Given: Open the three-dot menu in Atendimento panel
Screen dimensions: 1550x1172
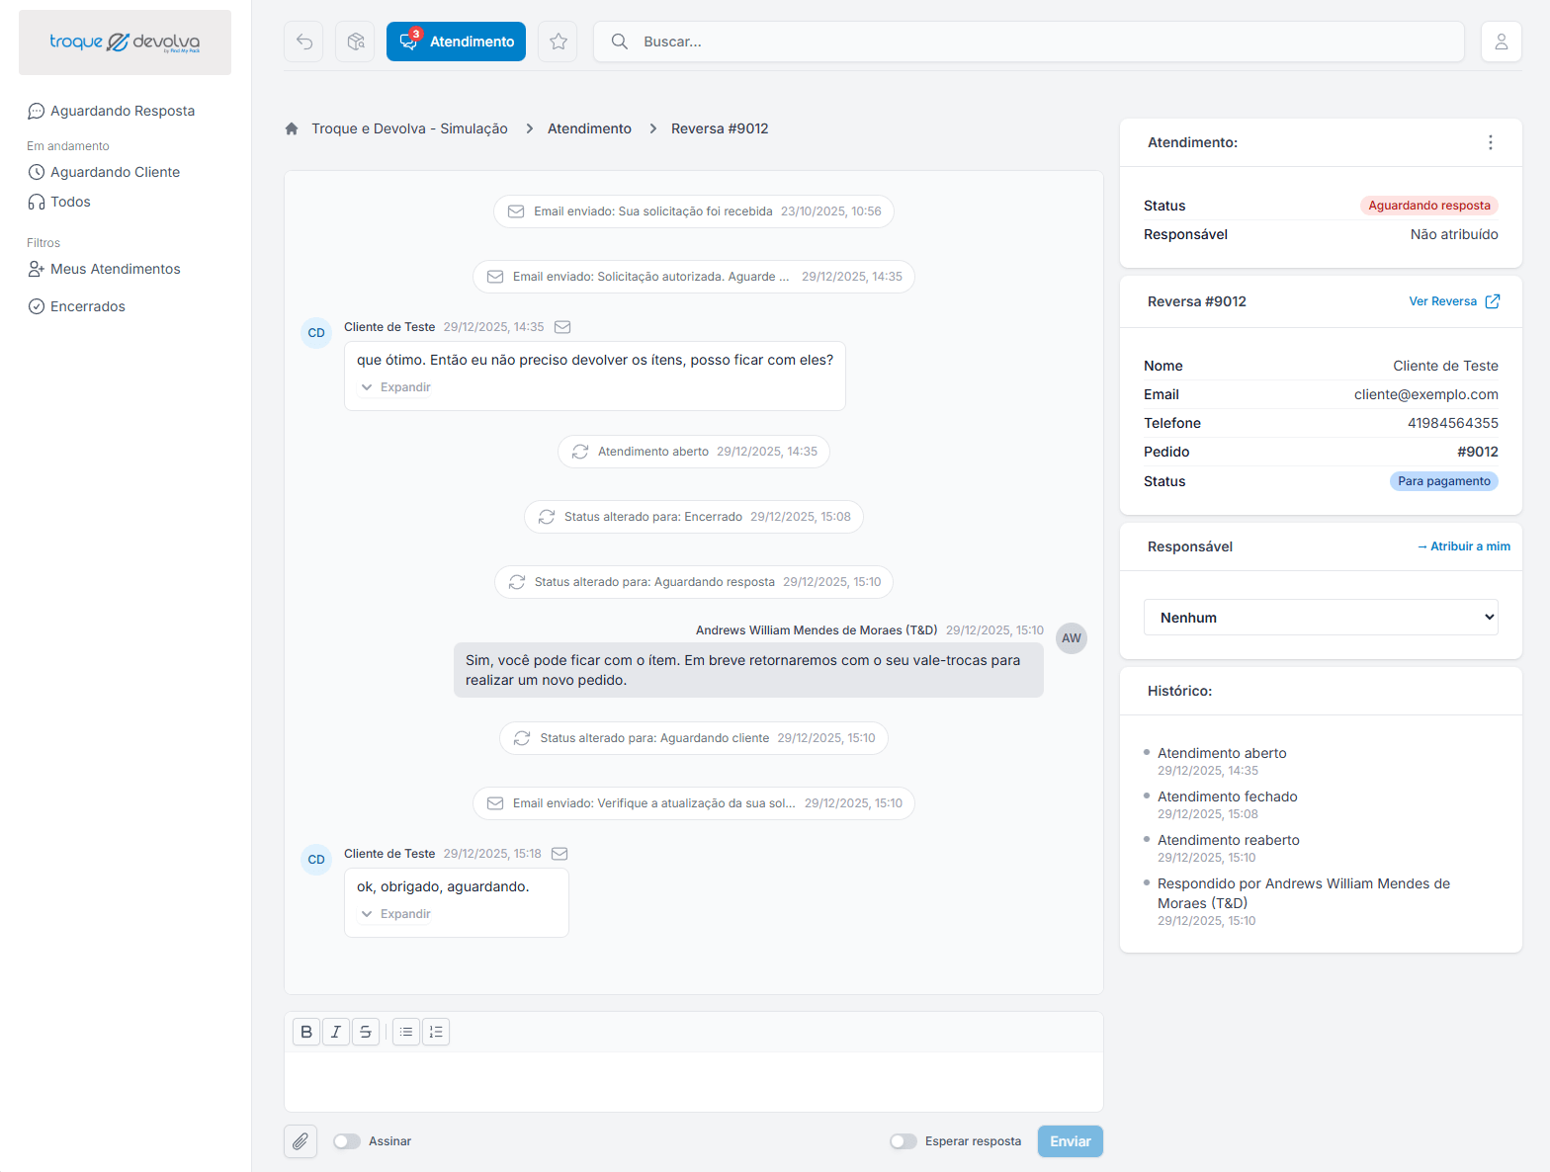Looking at the screenshot, I should pyautogui.click(x=1490, y=142).
